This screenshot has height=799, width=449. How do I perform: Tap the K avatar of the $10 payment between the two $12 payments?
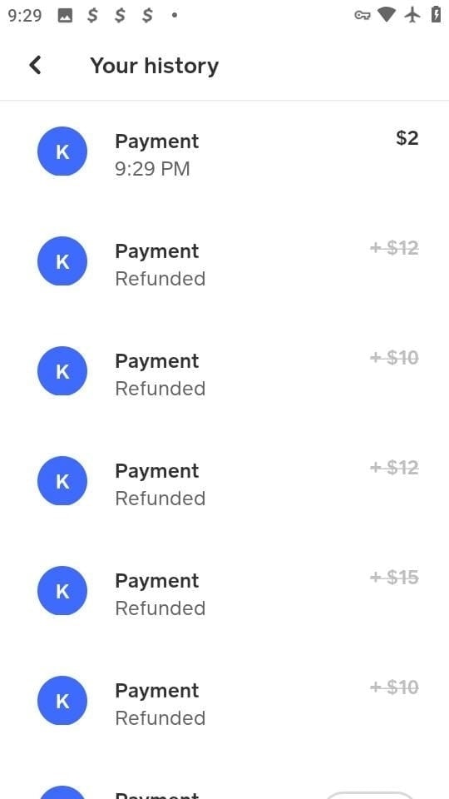[62, 371]
